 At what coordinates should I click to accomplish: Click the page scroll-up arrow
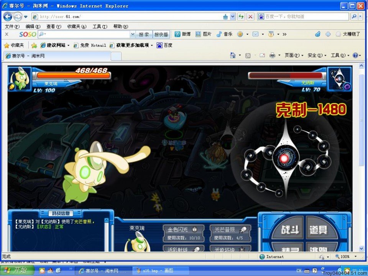[361, 66]
